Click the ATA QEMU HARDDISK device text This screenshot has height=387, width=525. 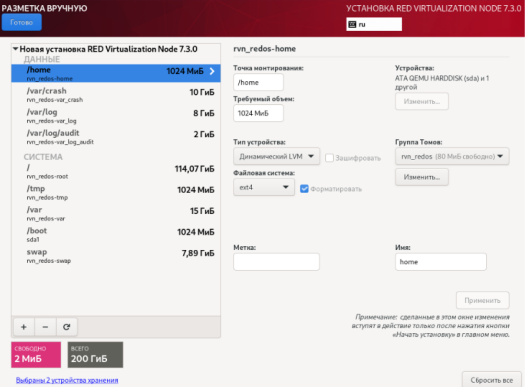(x=442, y=82)
